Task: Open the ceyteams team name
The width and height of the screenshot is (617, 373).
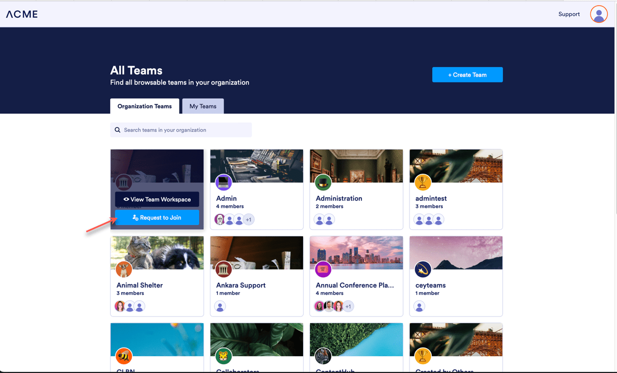Action: pos(431,285)
